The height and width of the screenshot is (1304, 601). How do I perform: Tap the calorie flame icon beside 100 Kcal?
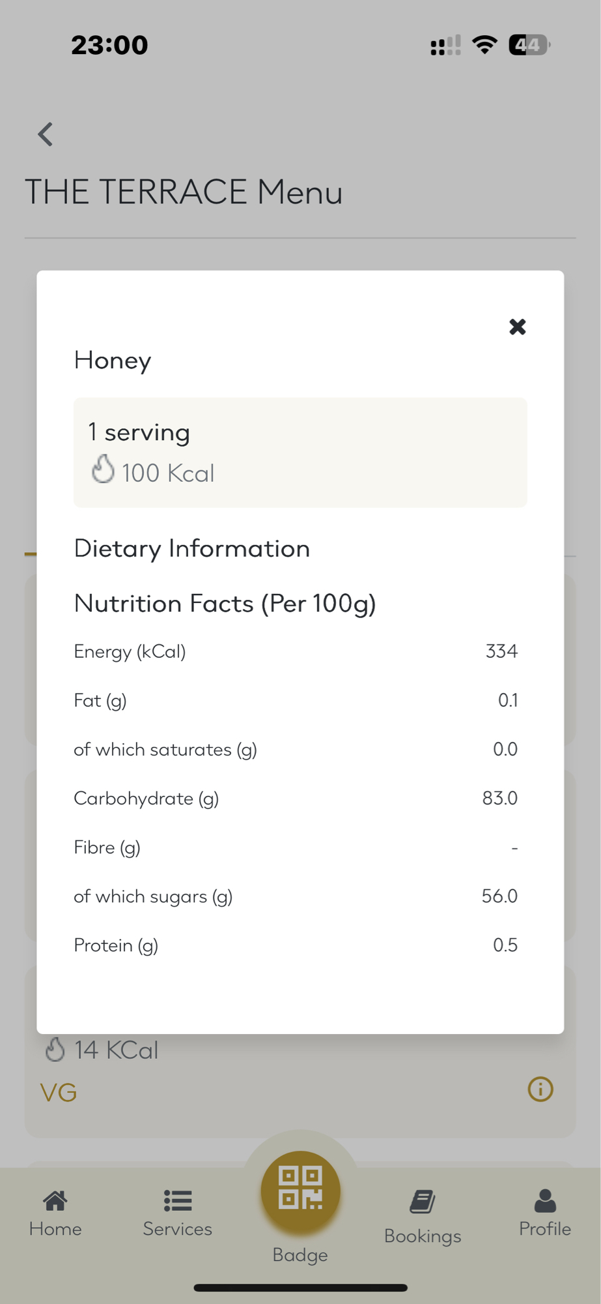point(103,471)
